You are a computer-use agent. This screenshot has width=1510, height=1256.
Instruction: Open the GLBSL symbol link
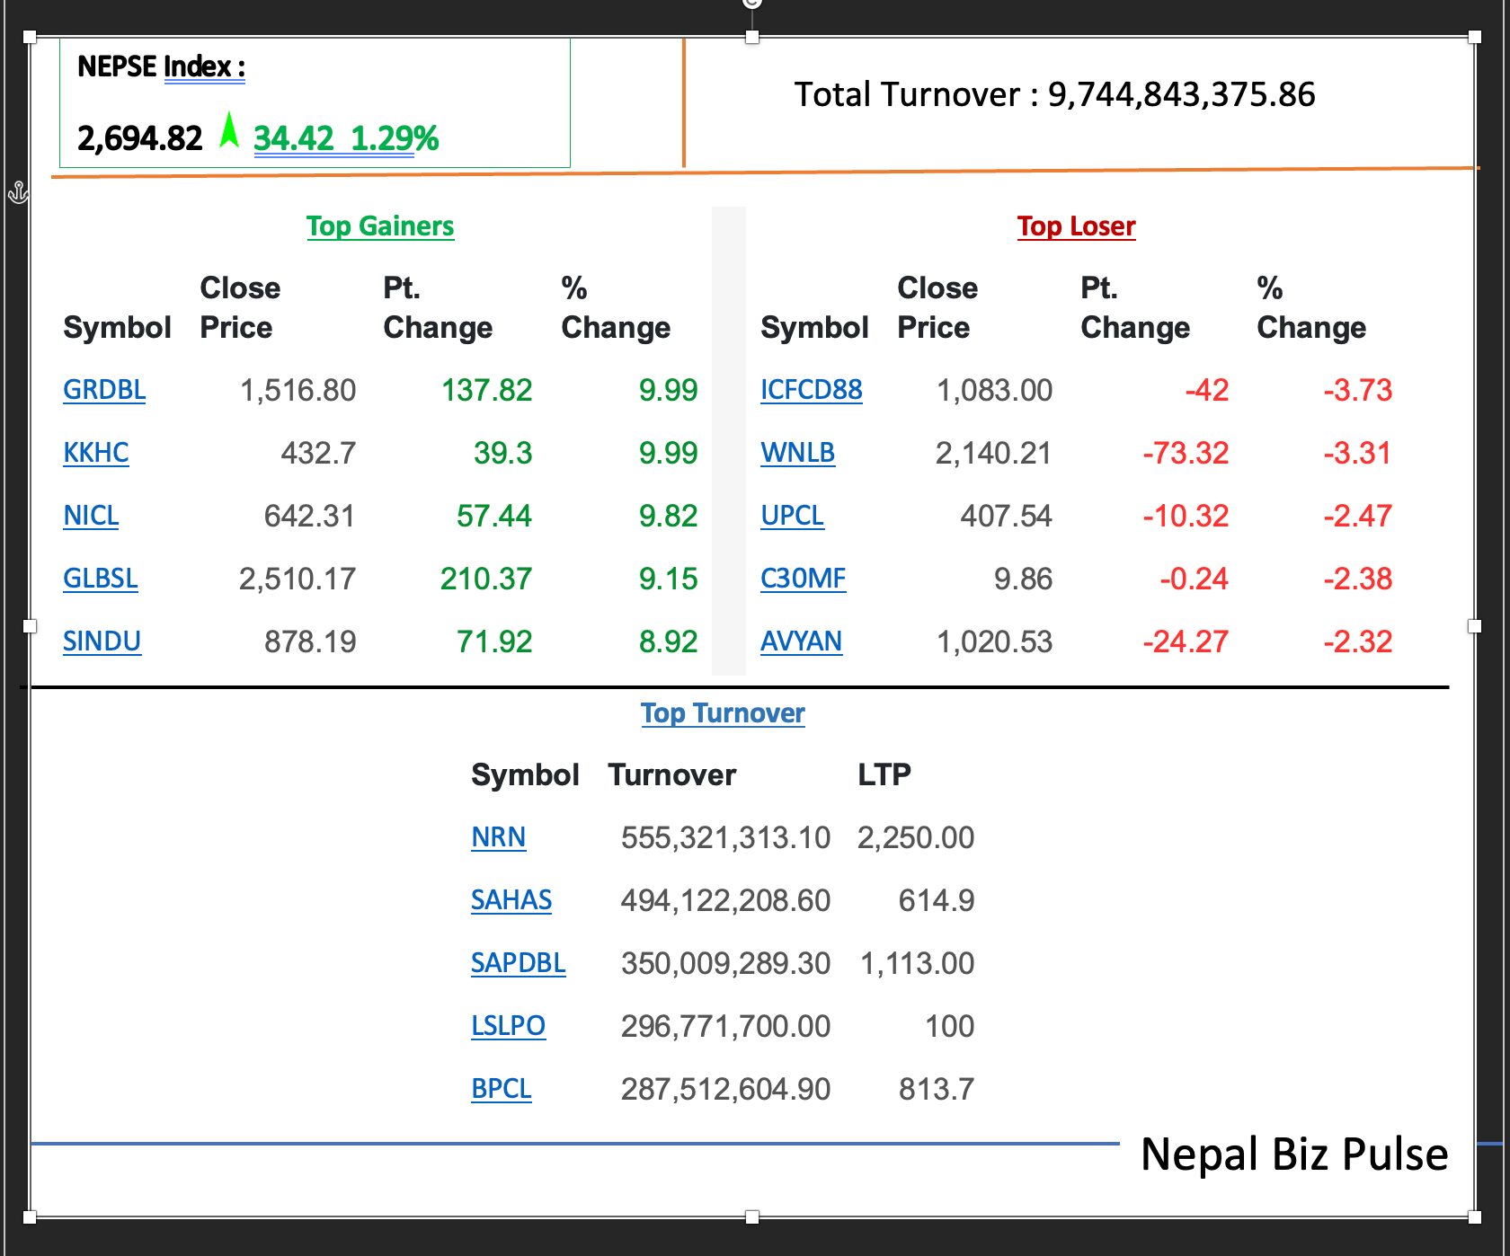pyautogui.click(x=101, y=579)
